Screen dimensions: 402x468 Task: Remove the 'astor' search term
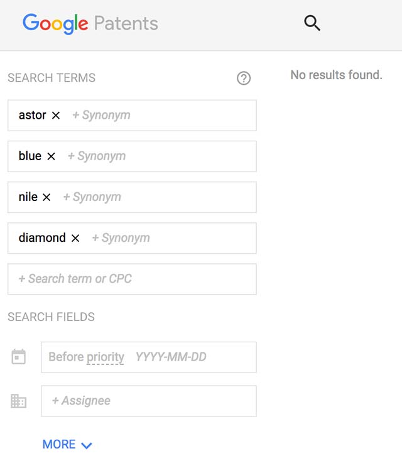click(56, 115)
